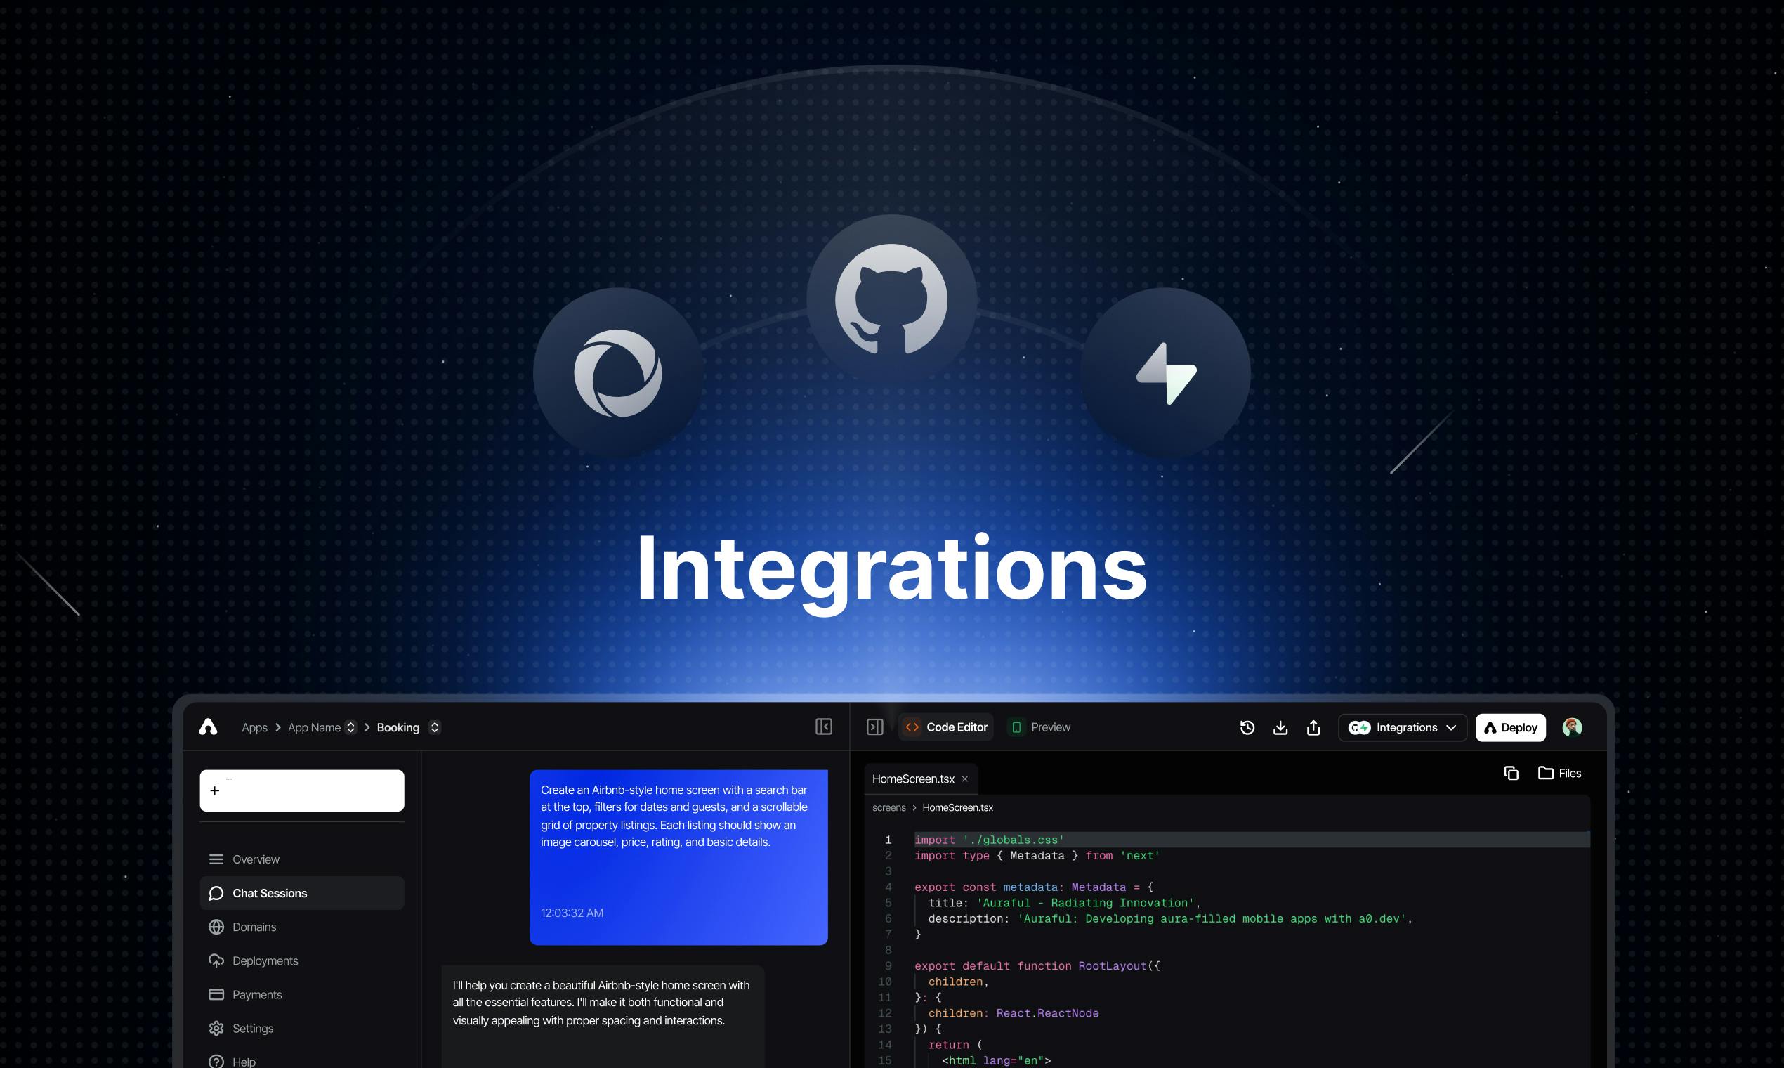The image size is (1784, 1068).
Task: Click code line "return ("
Action: (955, 1045)
